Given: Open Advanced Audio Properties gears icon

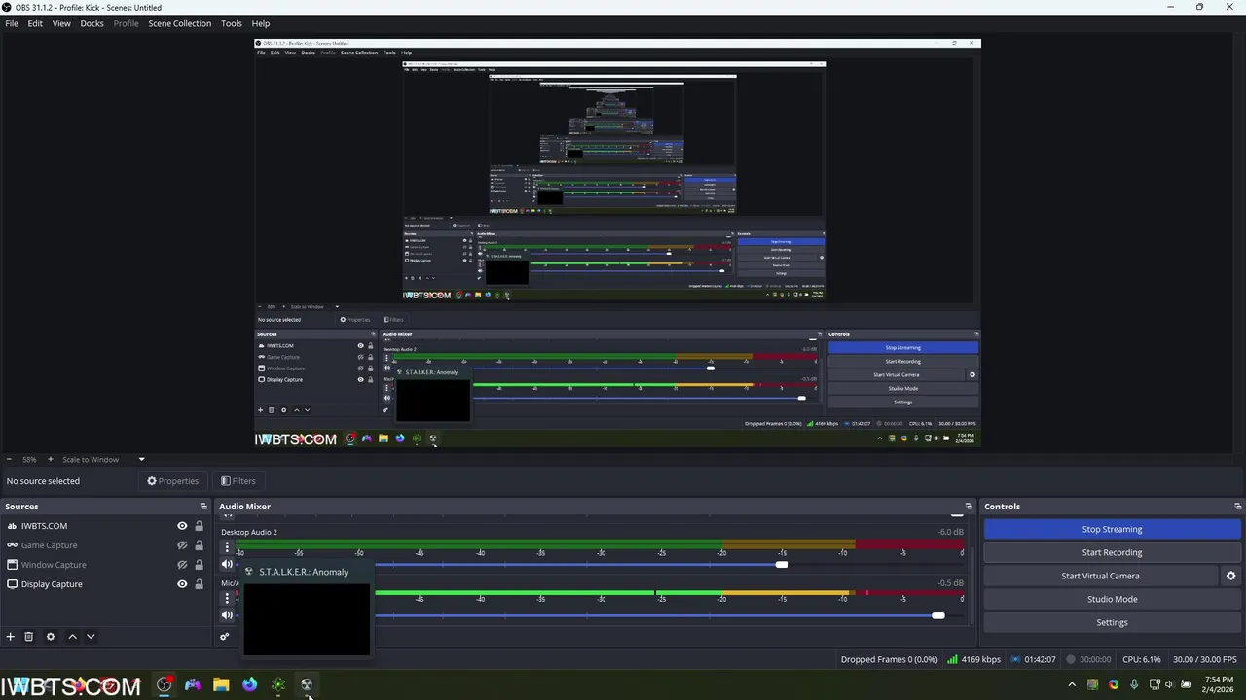Looking at the screenshot, I should [225, 637].
